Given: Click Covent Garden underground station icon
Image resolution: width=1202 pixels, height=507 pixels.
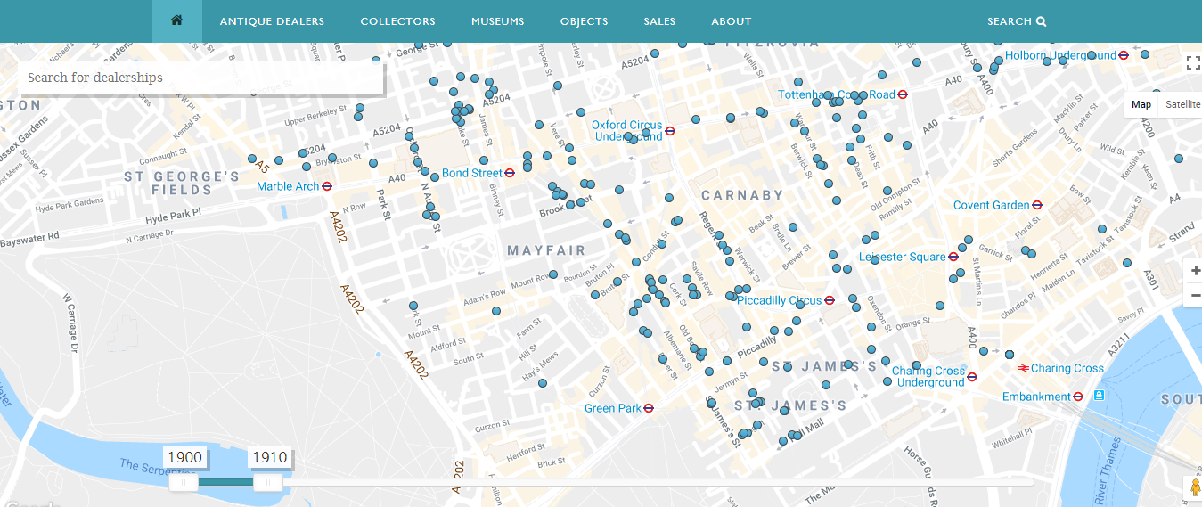Looking at the screenshot, I should coord(1037,205).
